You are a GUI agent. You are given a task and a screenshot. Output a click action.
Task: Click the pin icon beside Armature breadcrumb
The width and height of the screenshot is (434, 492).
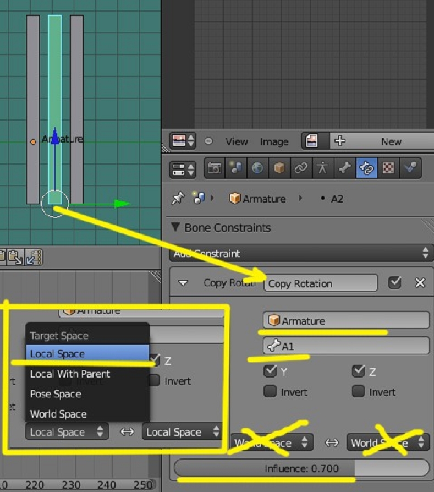click(178, 198)
